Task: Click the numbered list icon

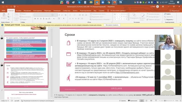Action: [75, 15]
